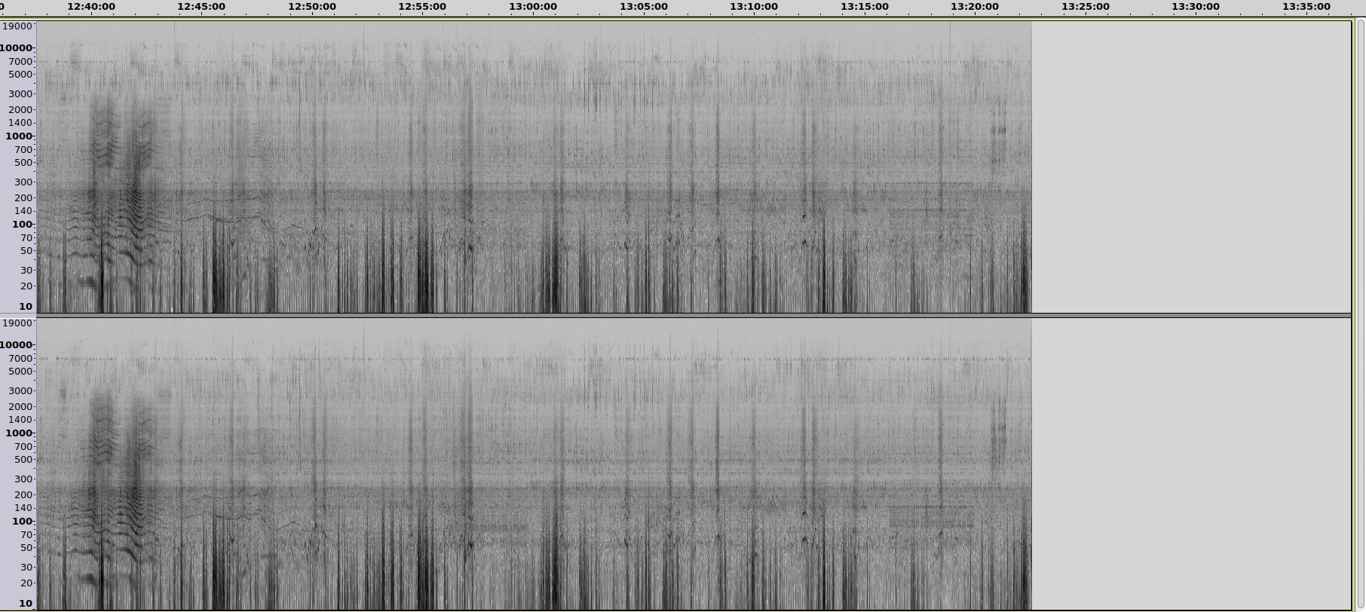Click the upper spectrogram below the 12:55:00 mark
Viewport: 1366px width, 612px height.
[x=422, y=166]
